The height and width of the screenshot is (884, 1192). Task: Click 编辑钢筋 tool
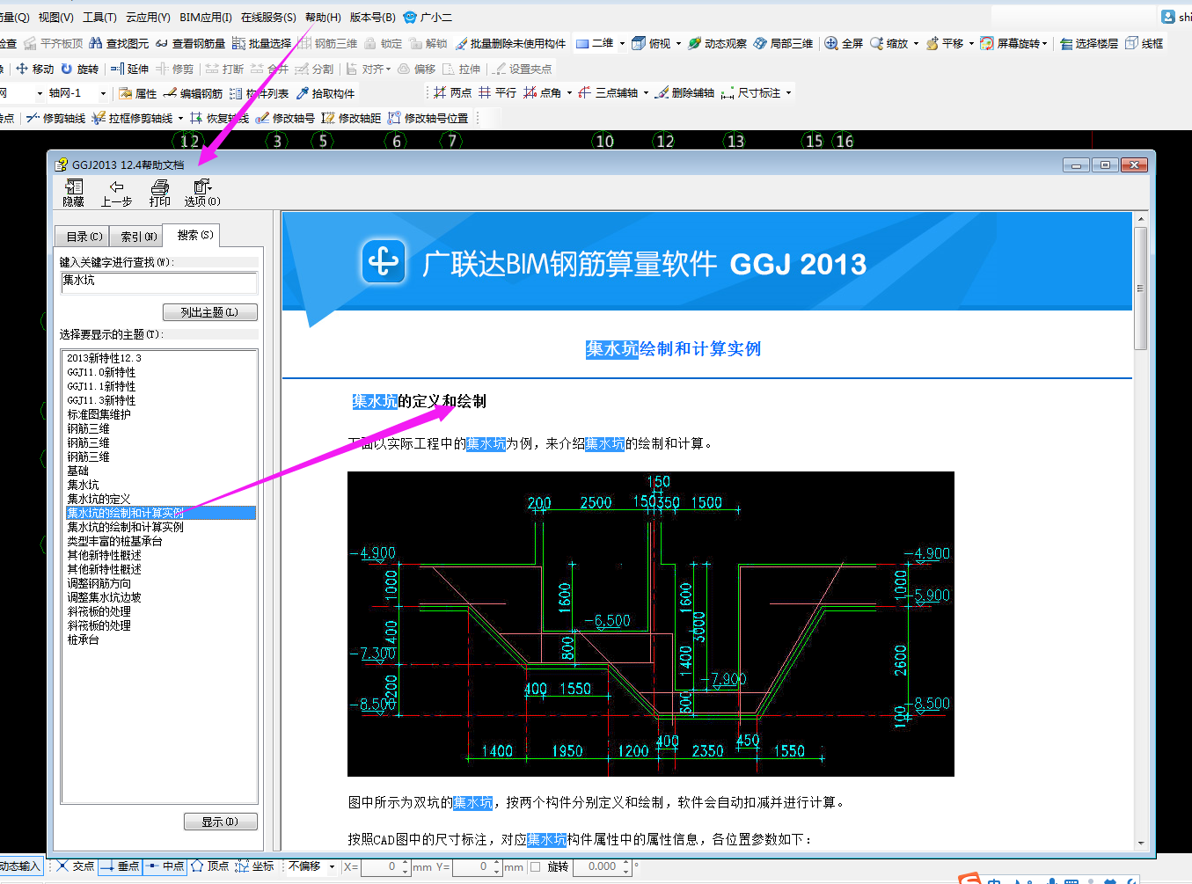[x=193, y=93]
